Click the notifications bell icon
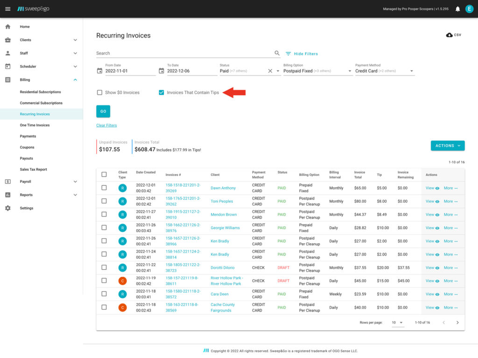This screenshot has width=478, height=358. (x=457, y=9)
